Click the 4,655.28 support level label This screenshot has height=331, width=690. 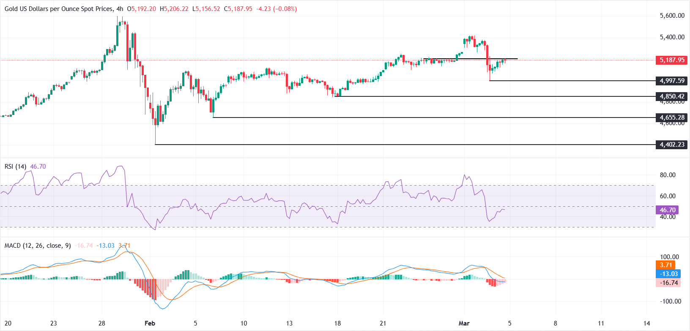coord(672,118)
